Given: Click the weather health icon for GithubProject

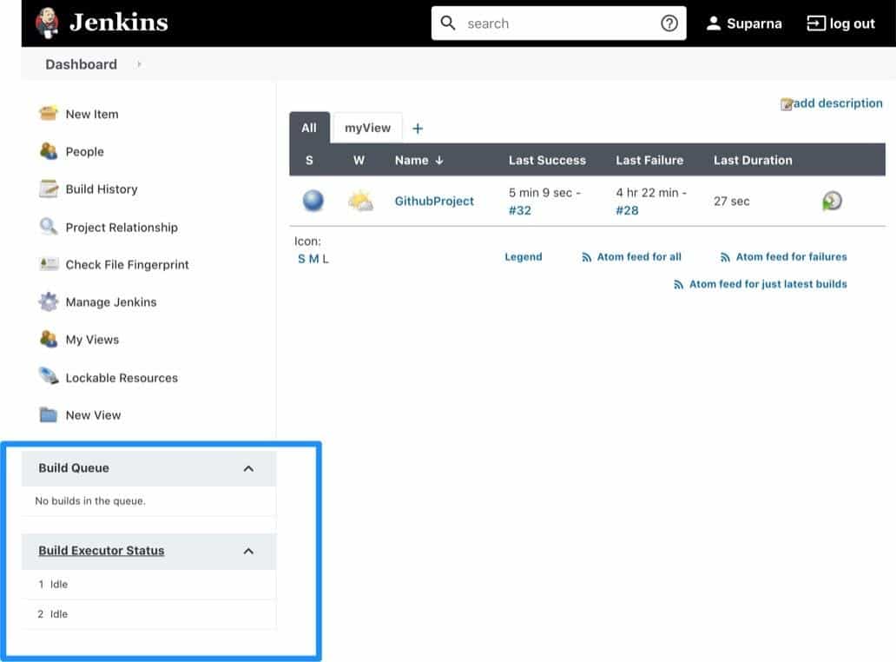Looking at the screenshot, I should click(359, 201).
